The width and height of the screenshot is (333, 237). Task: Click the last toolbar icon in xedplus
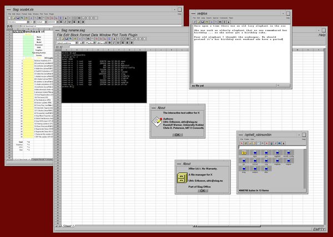pos(229,22)
